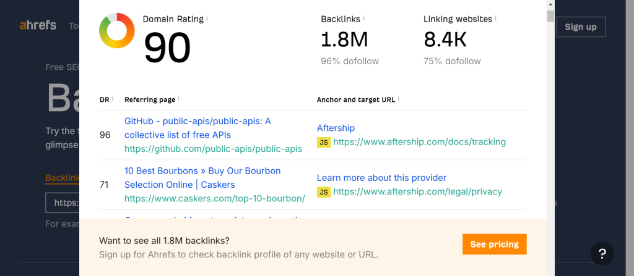Click the See pricing button
Image resolution: width=634 pixels, height=276 pixels.
coord(495,244)
